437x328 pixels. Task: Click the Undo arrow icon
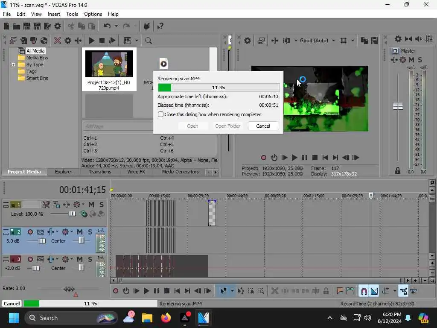pos(107,26)
